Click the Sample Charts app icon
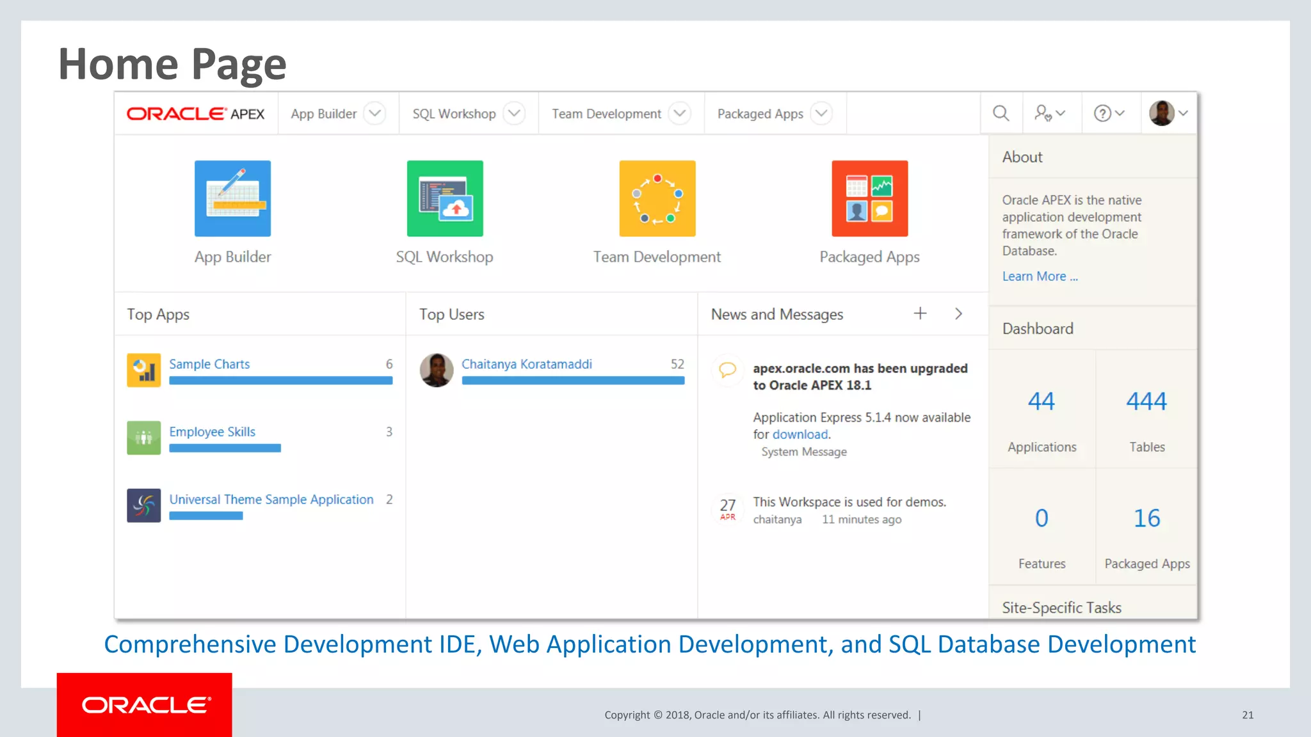This screenshot has width=1311, height=737. click(x=143, y=370)
